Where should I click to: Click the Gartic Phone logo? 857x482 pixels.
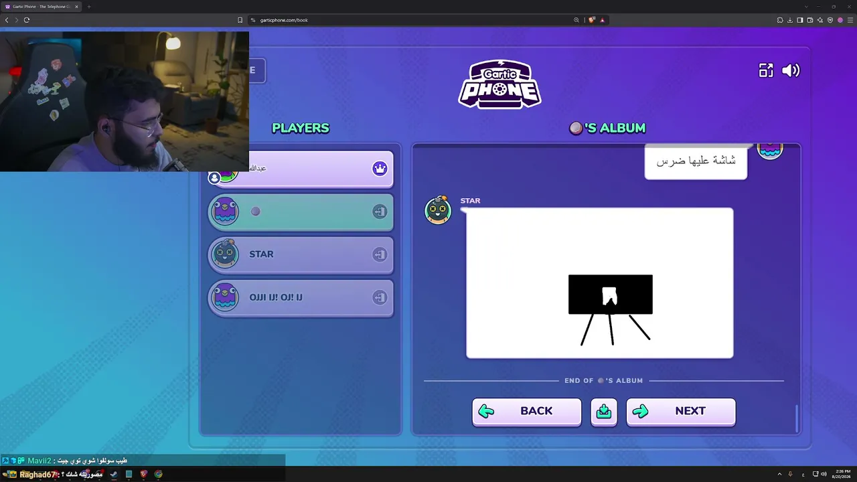(499, 84)
